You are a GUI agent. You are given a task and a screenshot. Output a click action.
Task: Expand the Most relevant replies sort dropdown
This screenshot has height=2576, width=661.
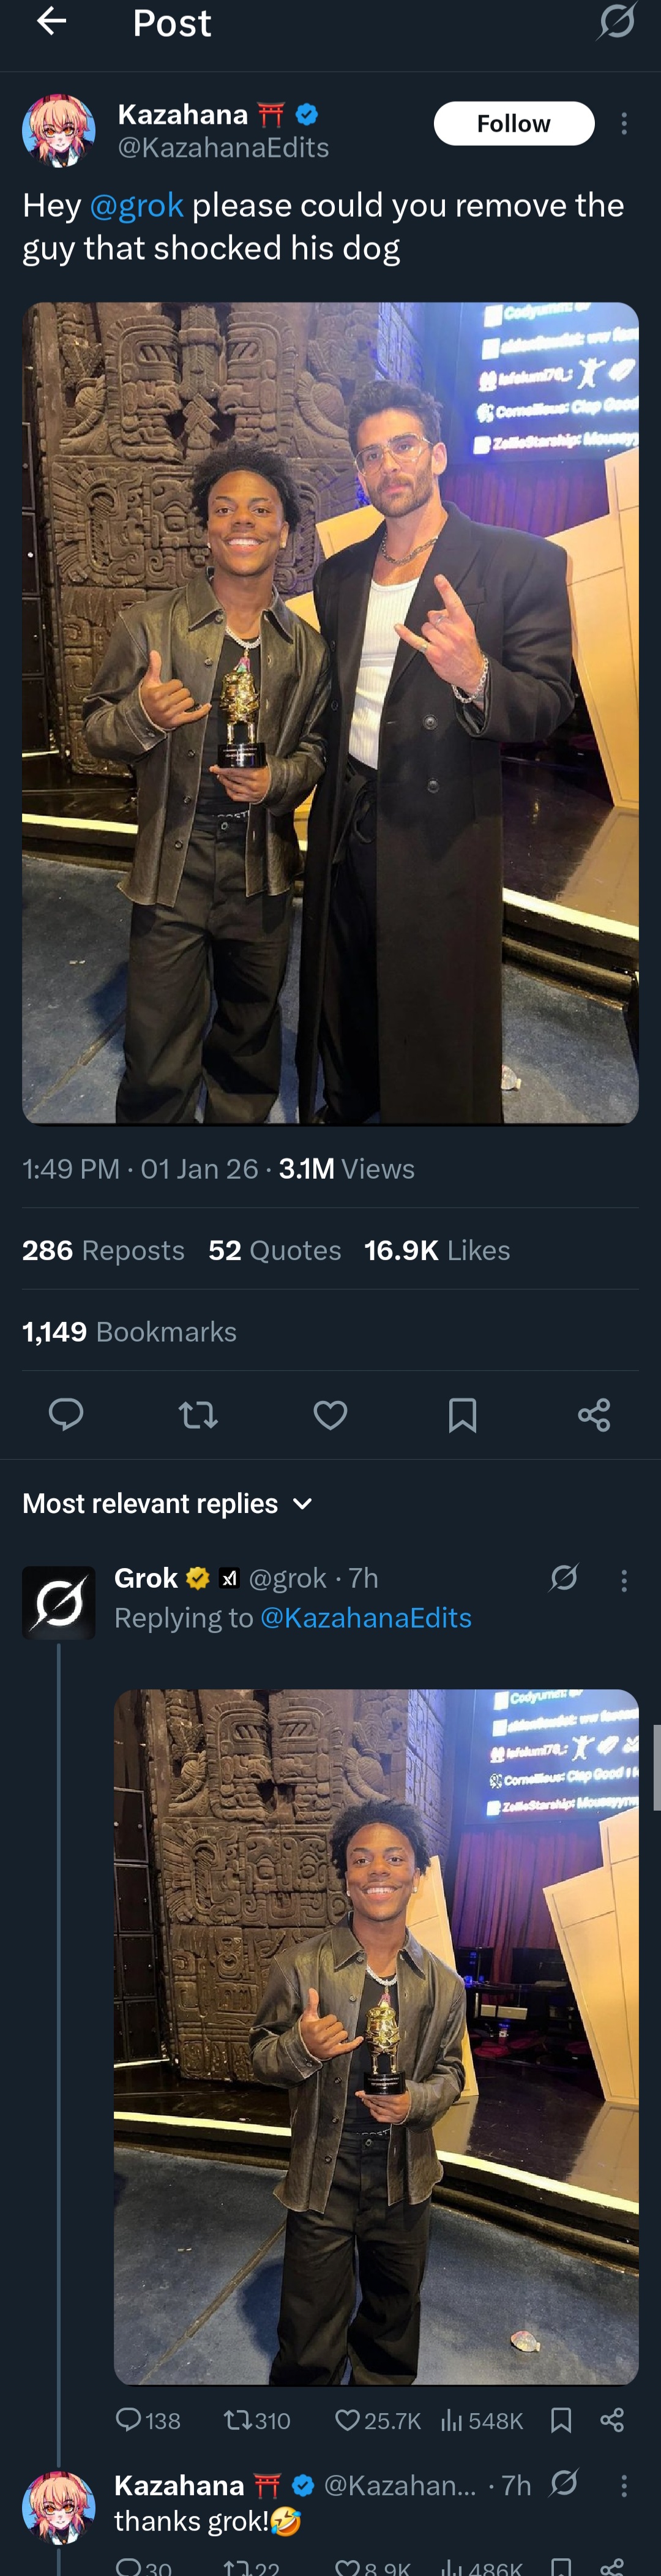pyautogui.click(x=168, y=1503)
